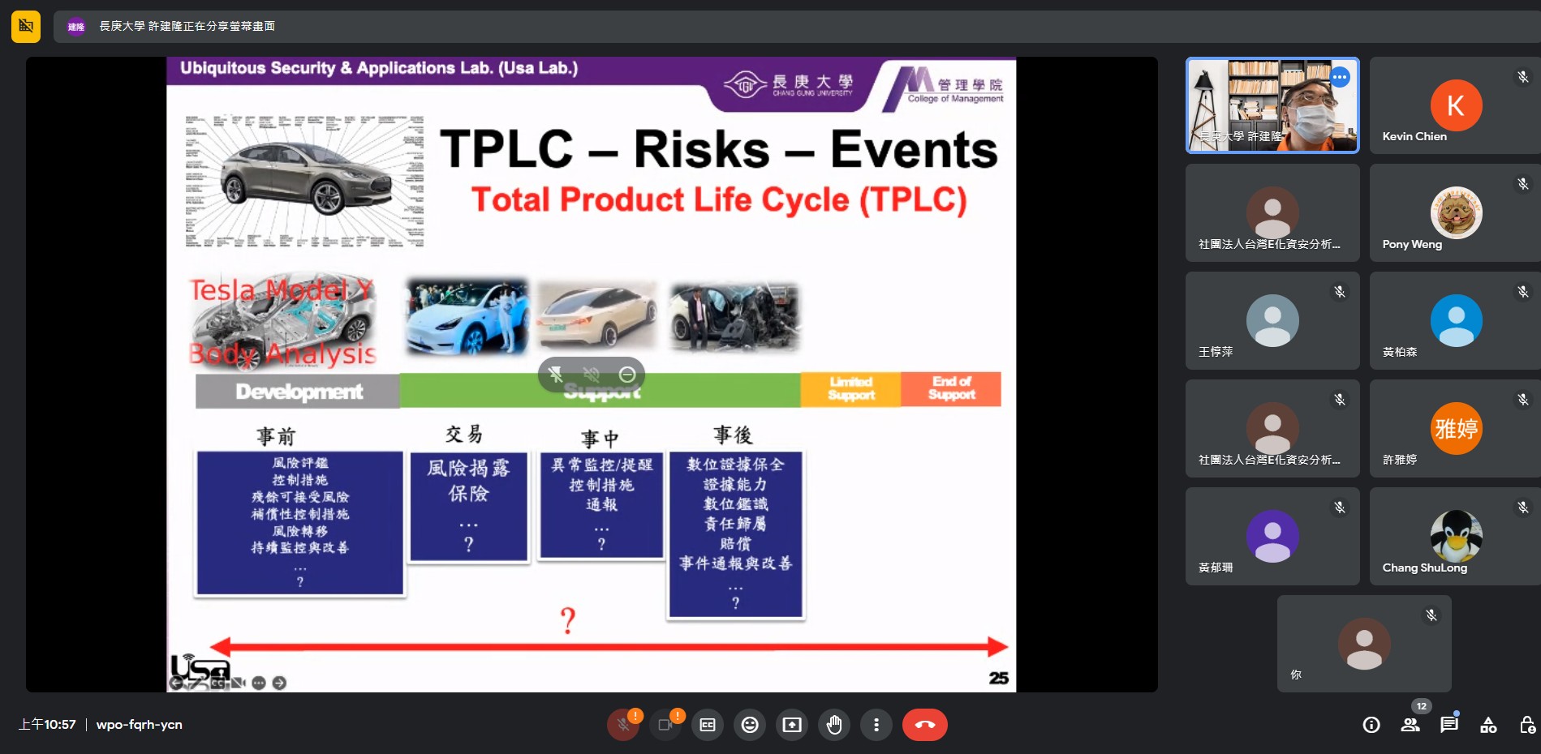Click the gray Development phase bar on the slide
The height and width of the screenshot is (754, 1541).
(x=298, y=391)
